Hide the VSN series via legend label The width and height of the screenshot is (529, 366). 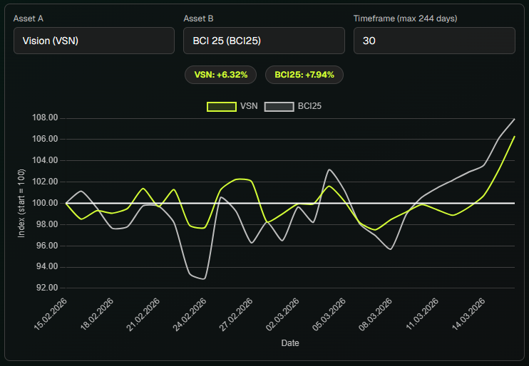pyautogui.click(x=249, y=106)
